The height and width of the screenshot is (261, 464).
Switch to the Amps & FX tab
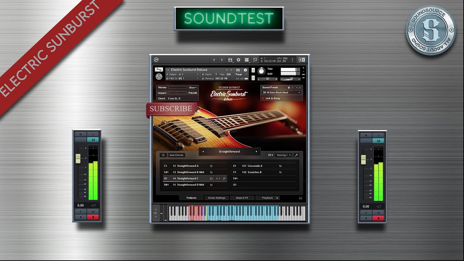242,198
